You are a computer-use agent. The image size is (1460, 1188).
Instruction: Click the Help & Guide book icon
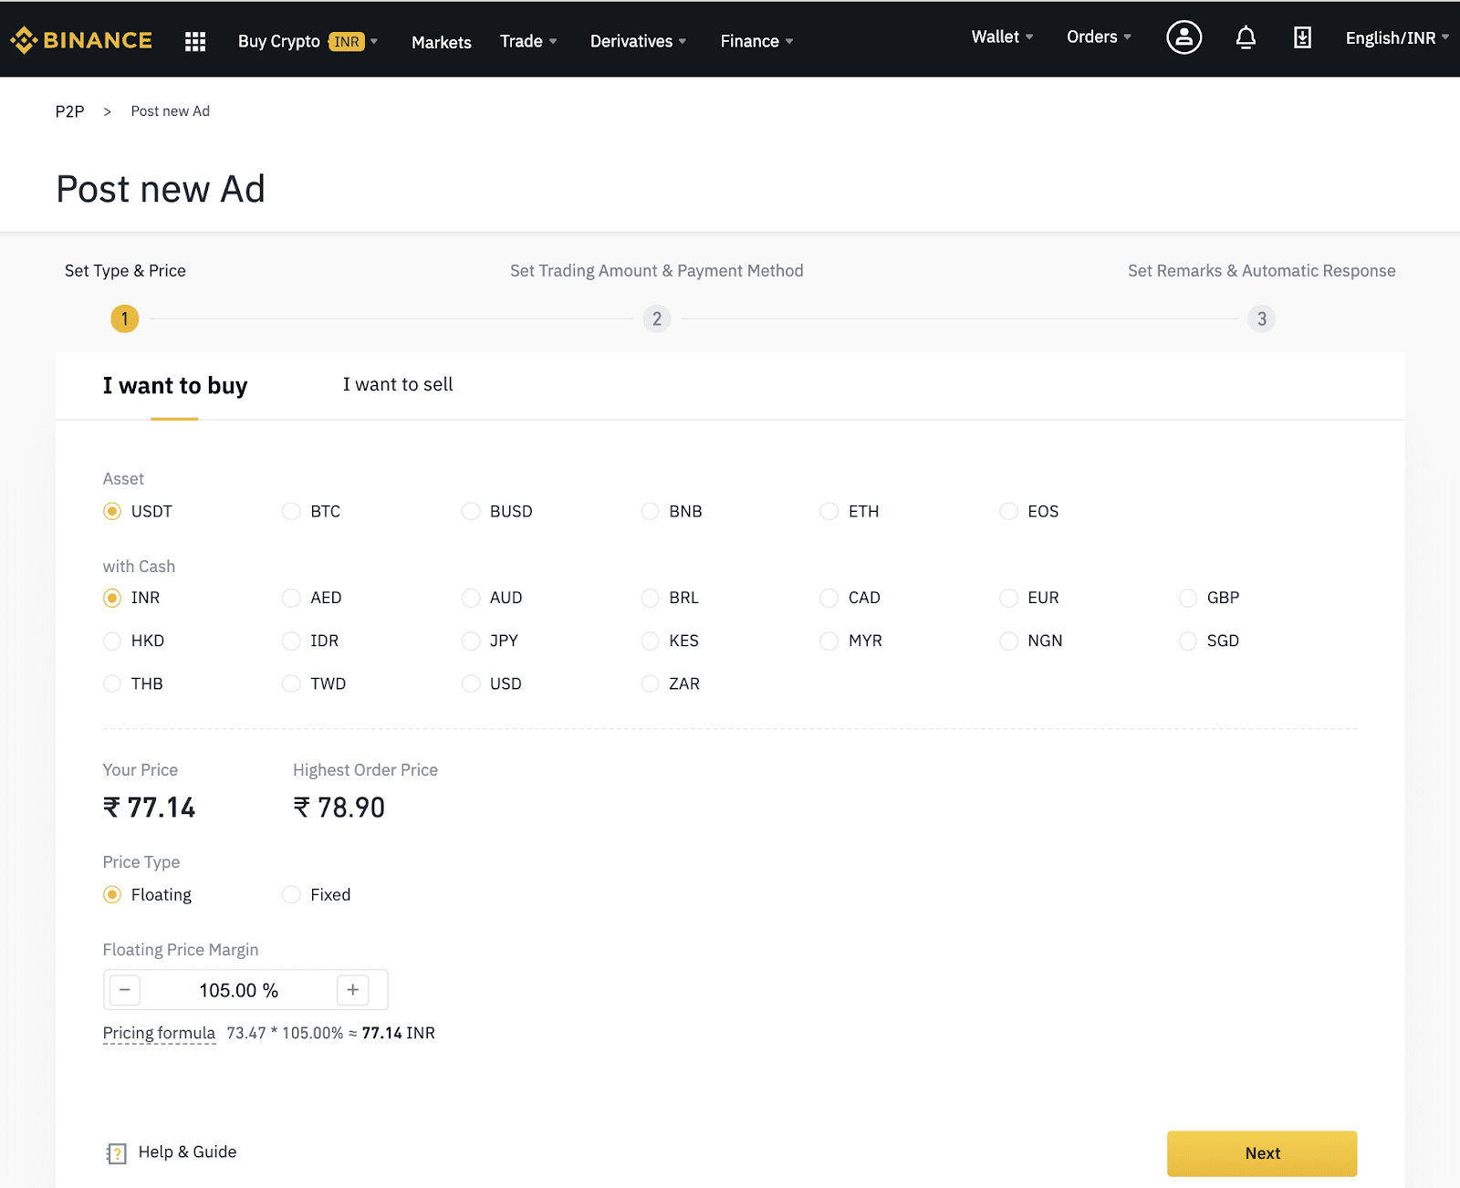coord(116,1153)
